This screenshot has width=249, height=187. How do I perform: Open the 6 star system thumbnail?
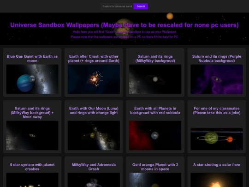coord(32,180)
